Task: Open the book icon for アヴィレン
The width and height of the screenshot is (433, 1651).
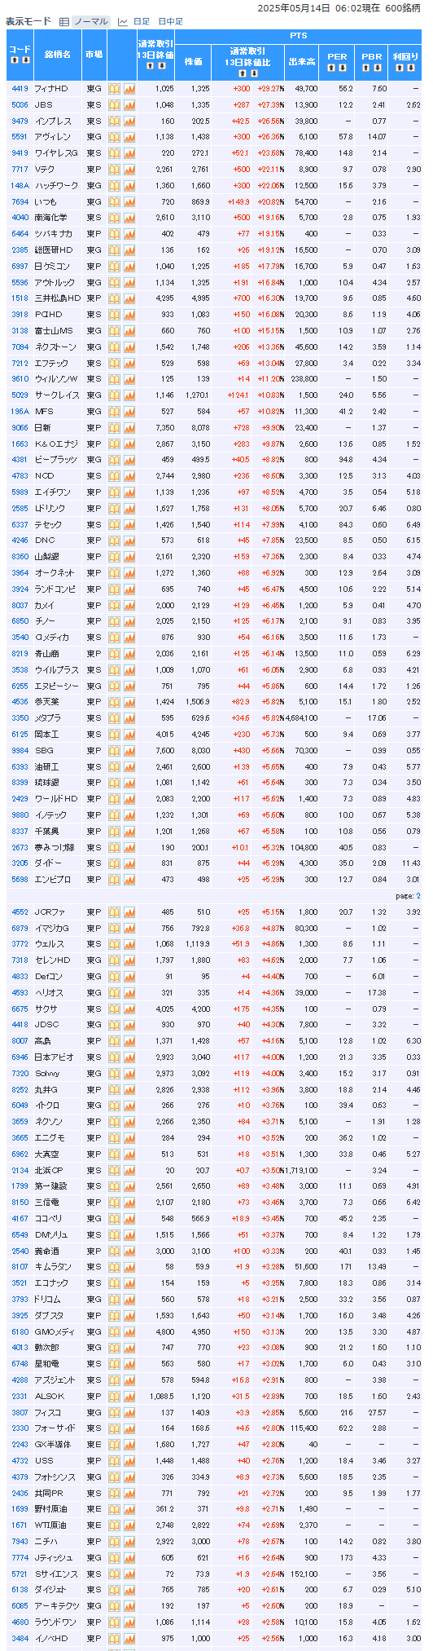Action: click(115, 137)
